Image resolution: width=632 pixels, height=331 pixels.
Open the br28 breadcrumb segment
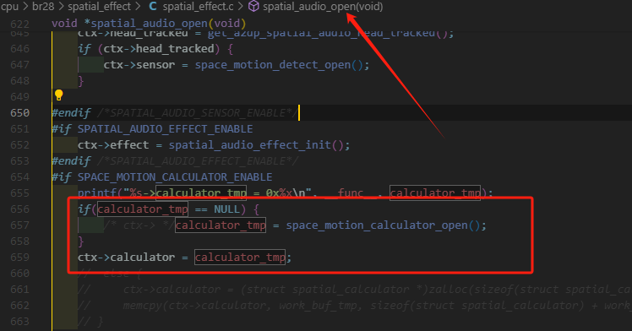[43, 7]
